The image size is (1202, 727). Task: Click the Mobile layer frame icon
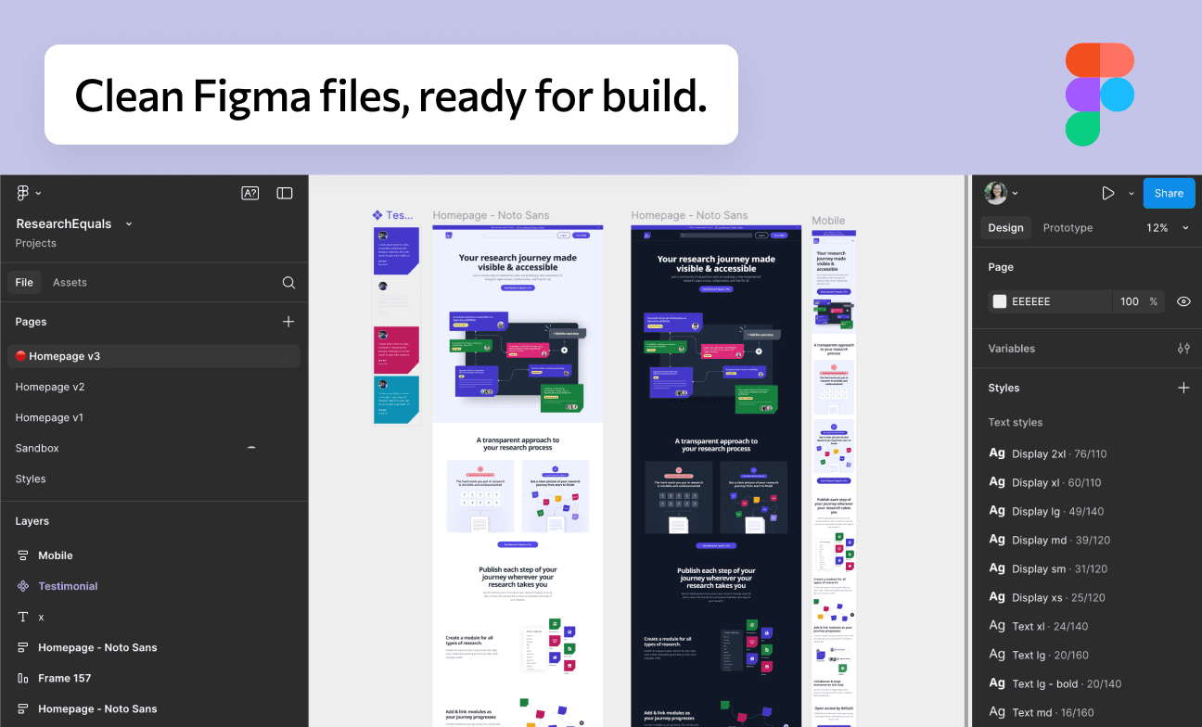pos(23,555)
